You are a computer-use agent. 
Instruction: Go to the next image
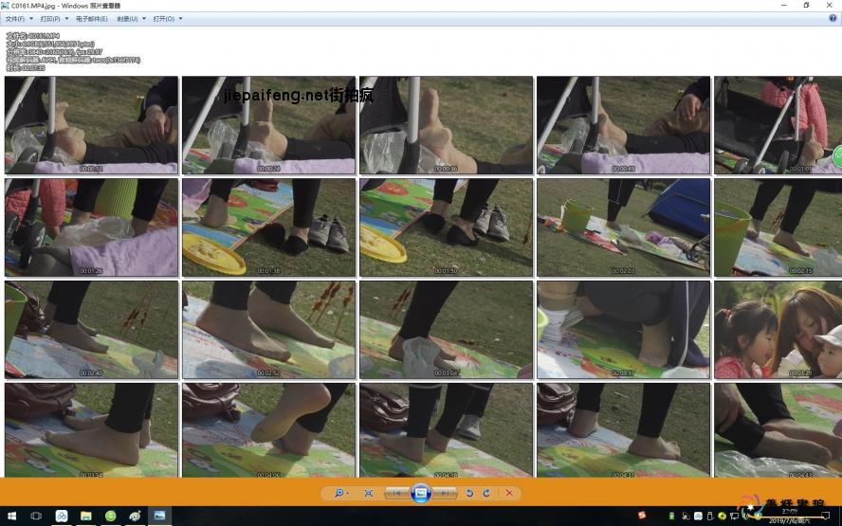tap(447, 493)
